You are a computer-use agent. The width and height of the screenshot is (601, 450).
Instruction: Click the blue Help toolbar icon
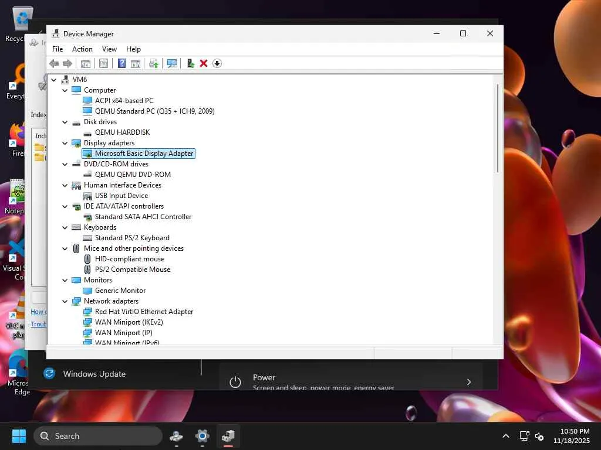pos(121,63)
